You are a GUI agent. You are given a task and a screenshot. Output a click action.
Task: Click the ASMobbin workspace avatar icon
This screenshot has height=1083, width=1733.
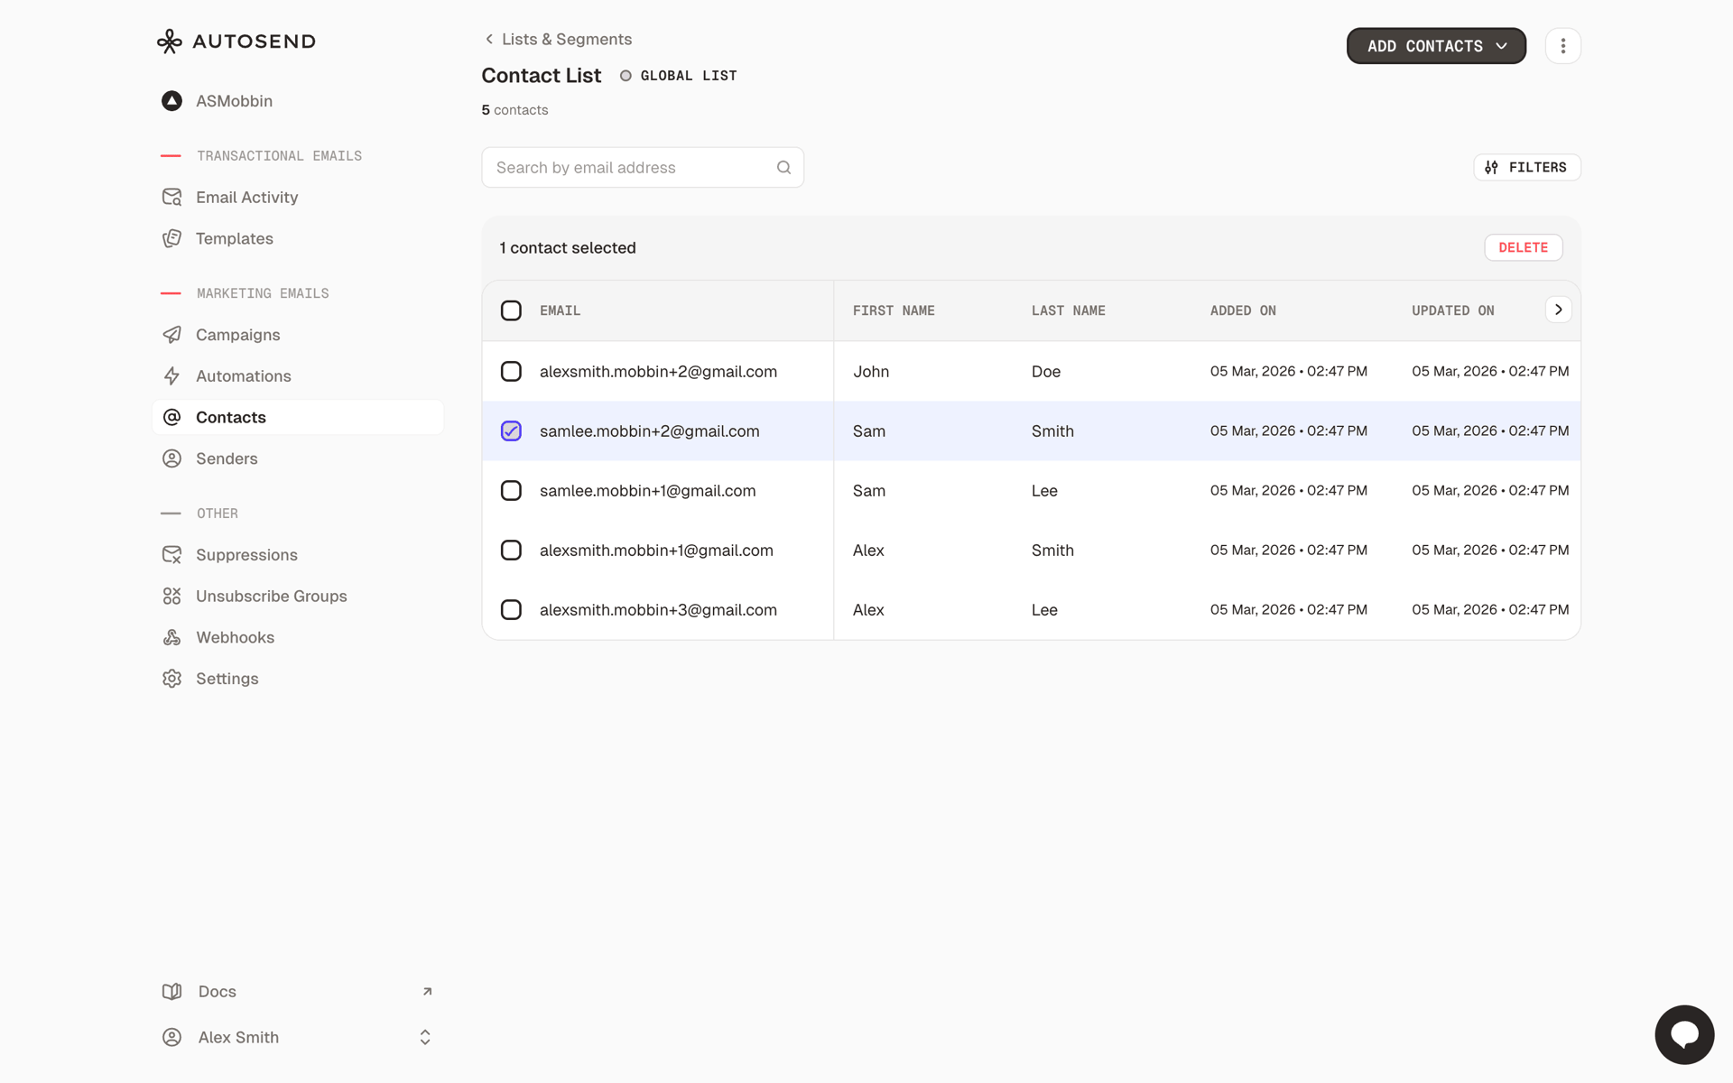click(x=171, y=101)
